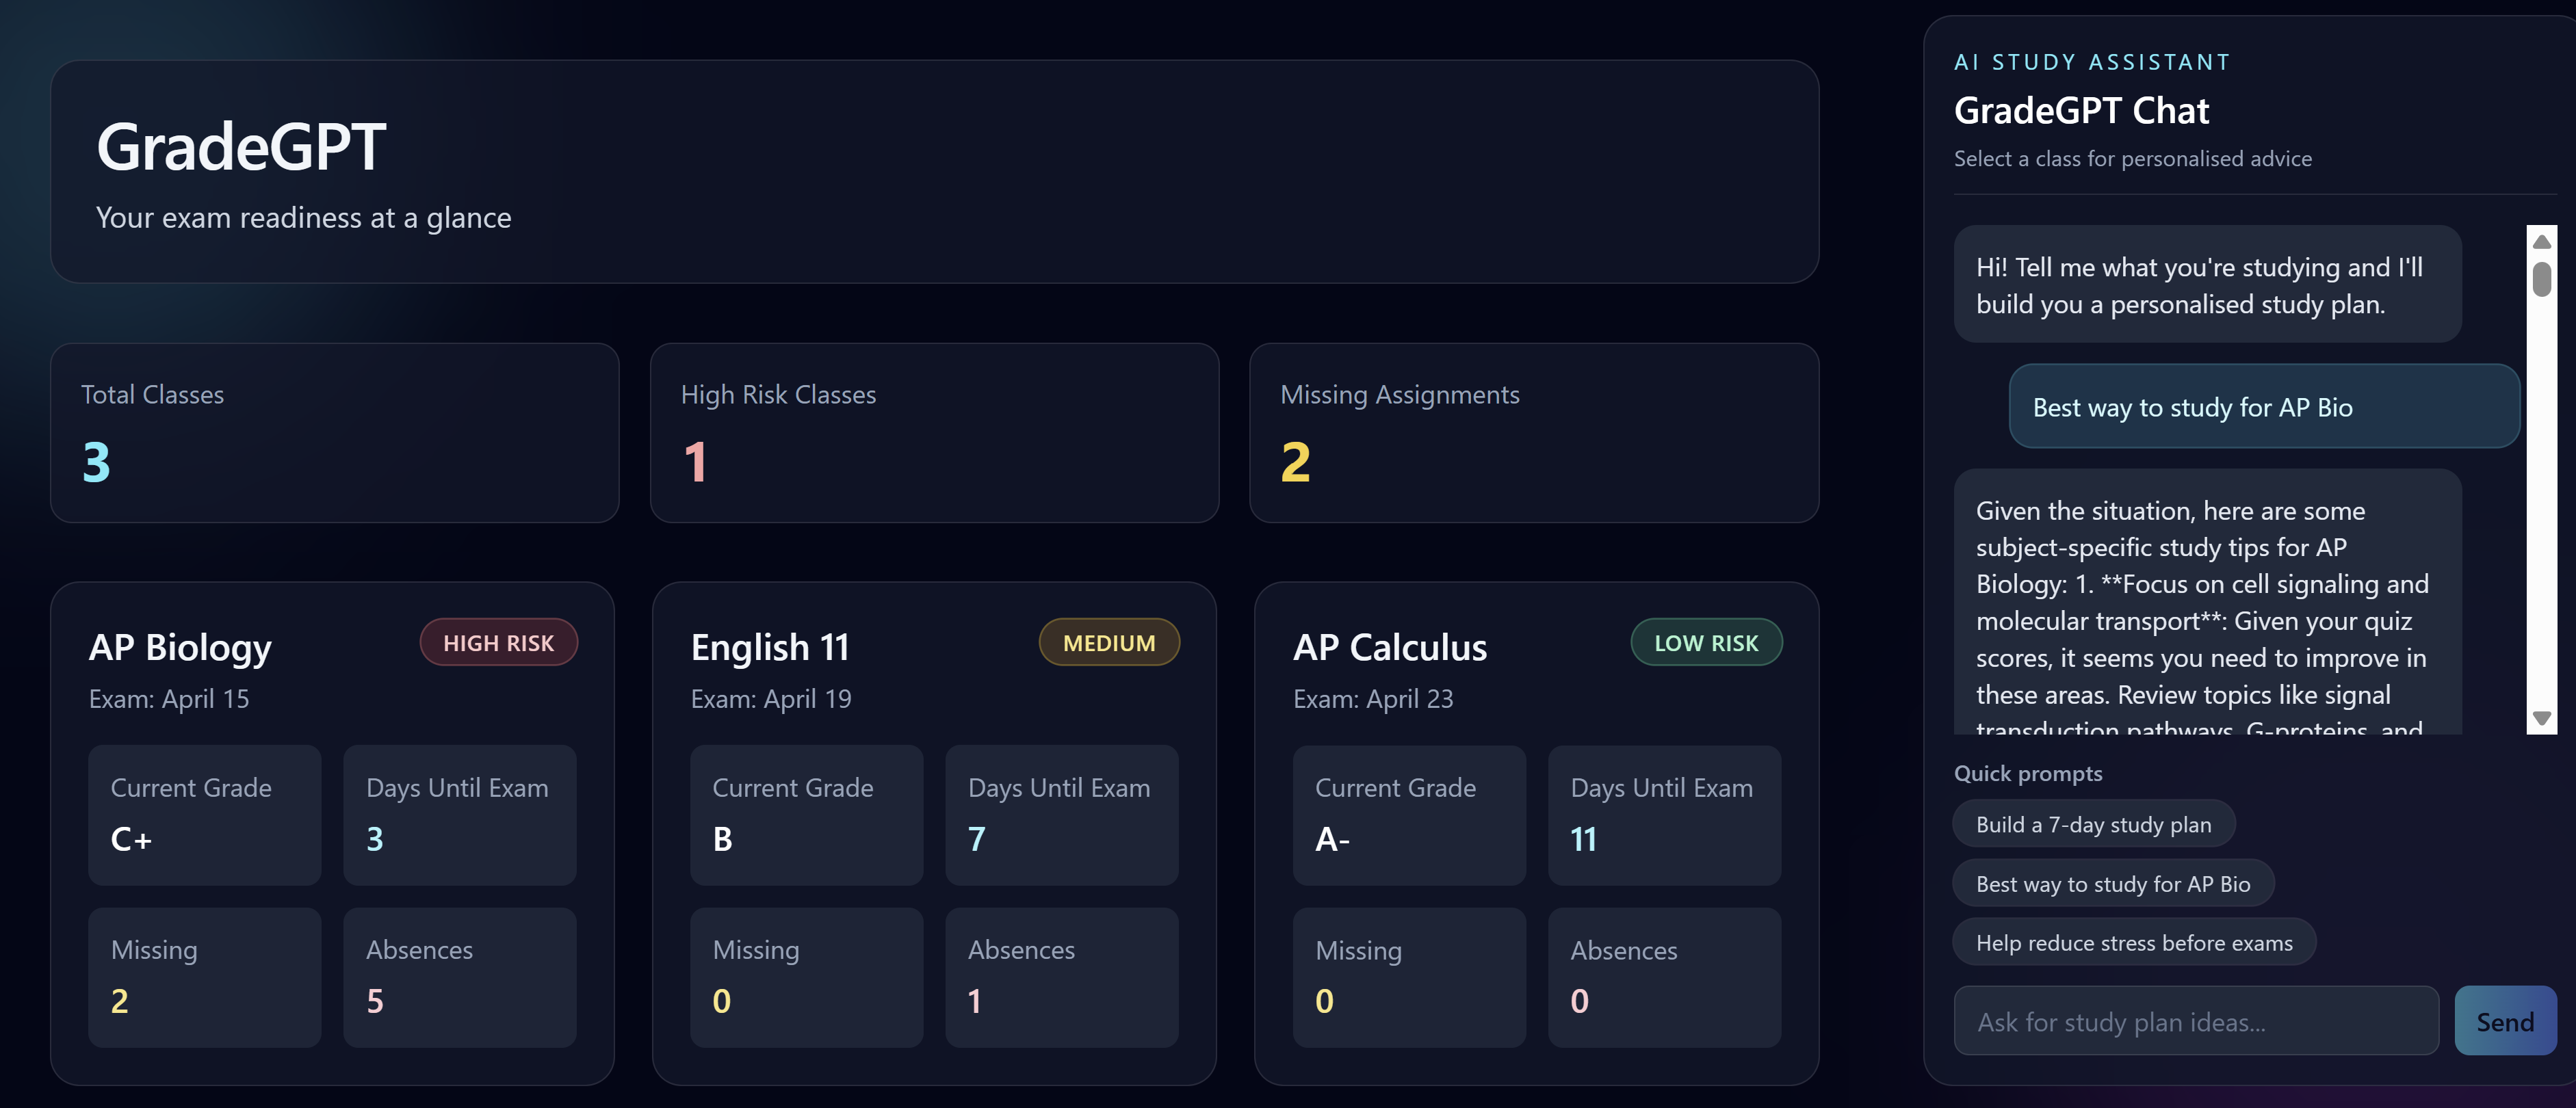Open the AP Biology class card title
Viewport: 2576px width, 1108px height.
180,647
